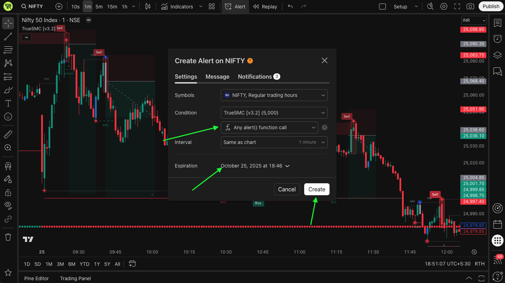Open the Any alert() function call dropdown
505x283 pixels.
(x=269, y=127)
